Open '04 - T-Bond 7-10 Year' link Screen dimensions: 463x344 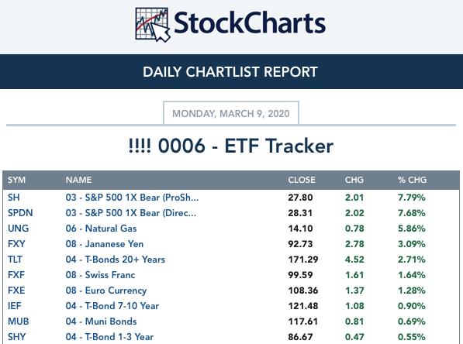coord(112,305)
